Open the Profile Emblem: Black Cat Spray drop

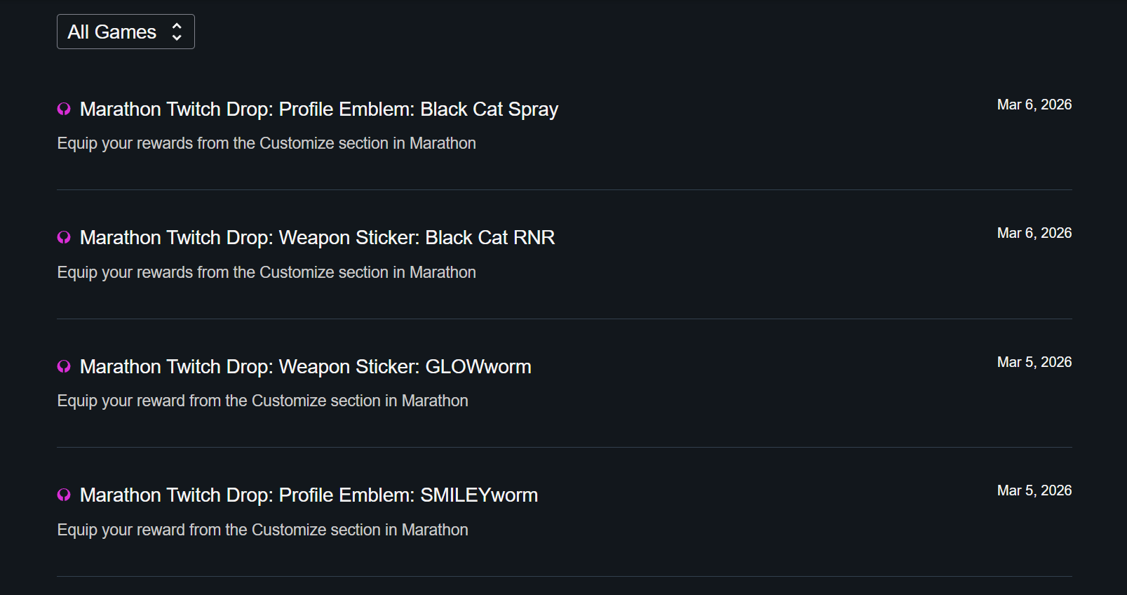point(319,109)
